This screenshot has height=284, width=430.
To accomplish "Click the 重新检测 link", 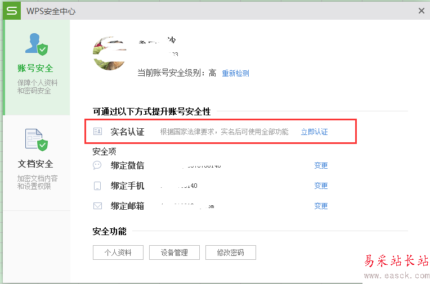I will [235, 73].
